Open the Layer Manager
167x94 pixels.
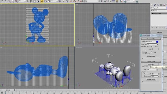pyautogui.click(x=110, y=1)
